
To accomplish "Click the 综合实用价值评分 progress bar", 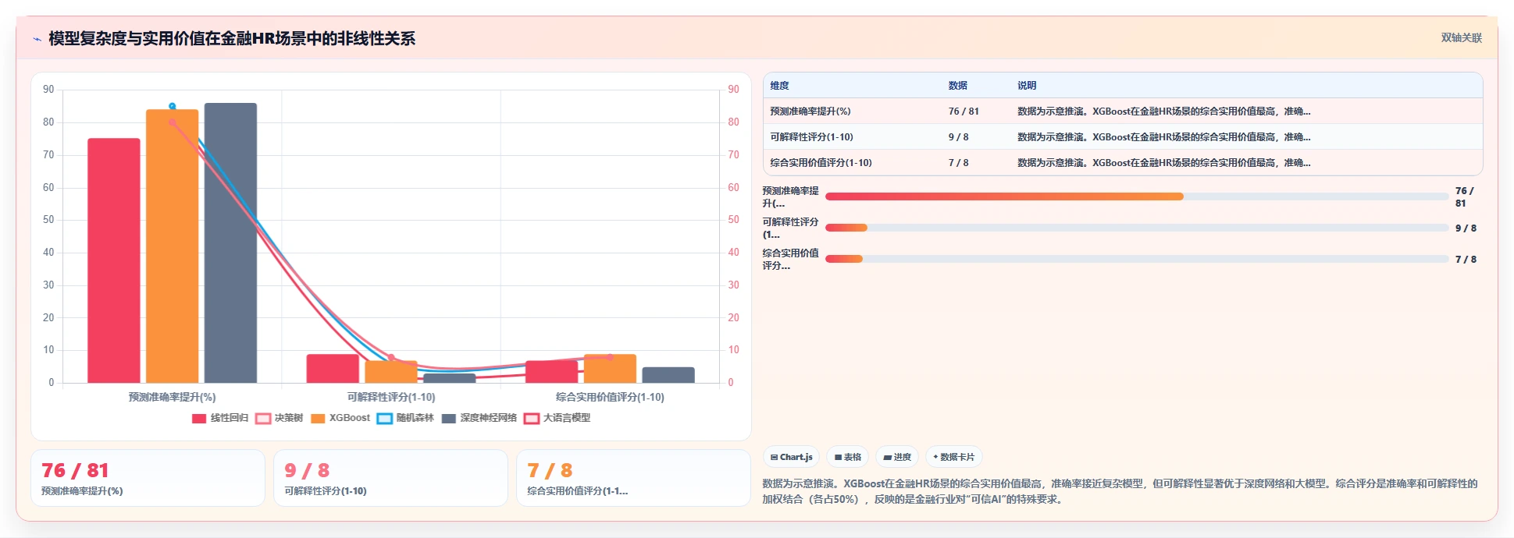I will click(x=1136, y=259).
